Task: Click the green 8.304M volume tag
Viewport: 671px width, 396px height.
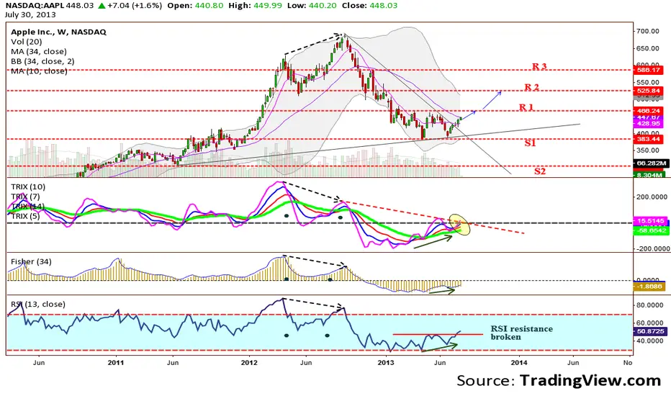Action: pos(648,175)
